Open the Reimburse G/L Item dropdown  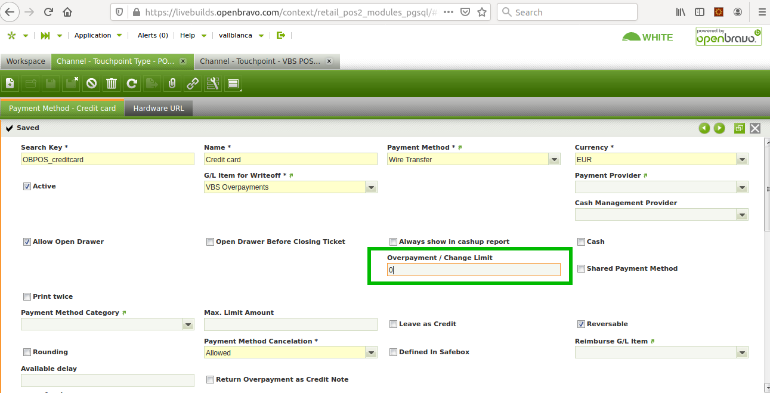point(742,353)
